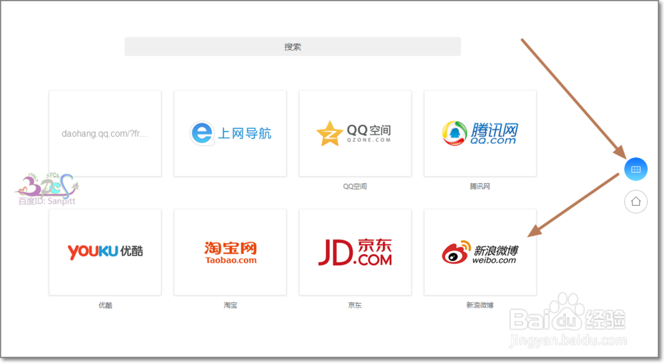Open the Taobao 淘宝网 tile
The height and width of the screenshot is (363, 664).
230,252
